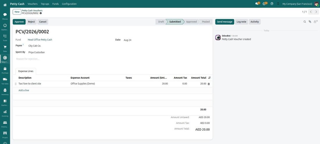The image size is (320, 144).
Task: Open optional columns settings icon in table
Action: [209, 78]
